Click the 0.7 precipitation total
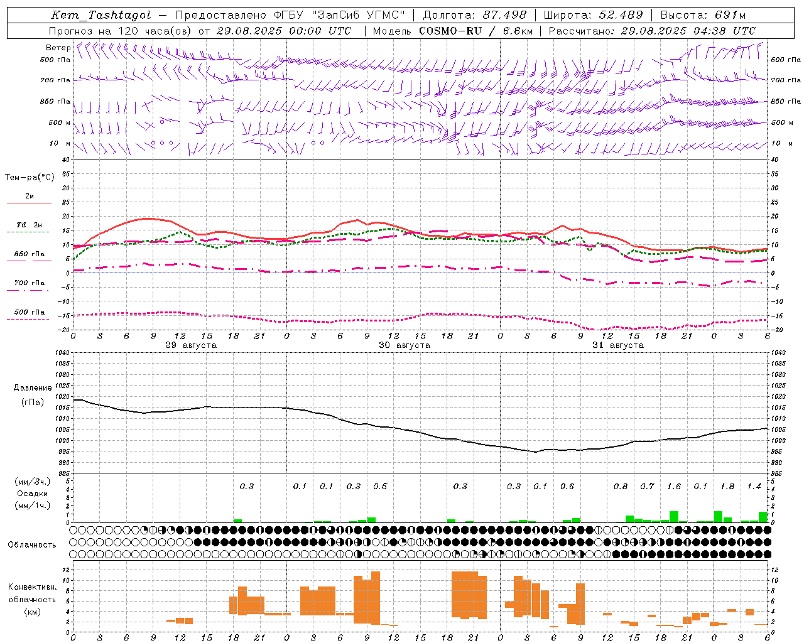Viewport: 804px width, 643px height. [647, 486]
